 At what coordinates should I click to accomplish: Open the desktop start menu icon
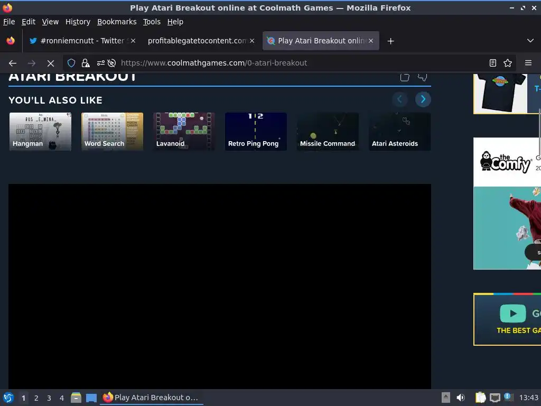[8, 398]
